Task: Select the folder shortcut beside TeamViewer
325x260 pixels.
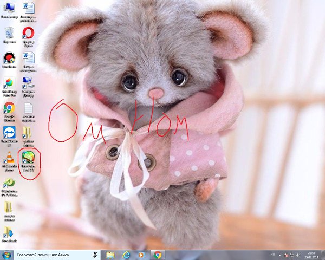Action: [28, 137]
